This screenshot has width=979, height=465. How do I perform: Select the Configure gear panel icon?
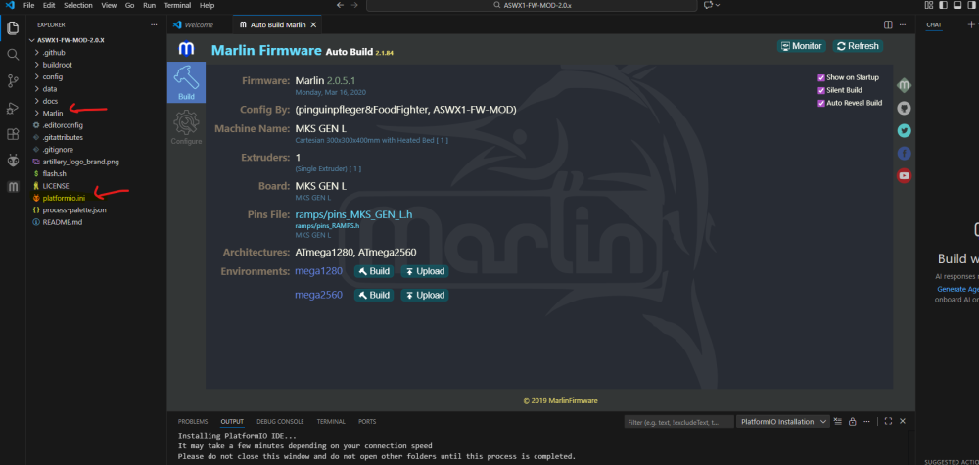[x=186, y=127]
